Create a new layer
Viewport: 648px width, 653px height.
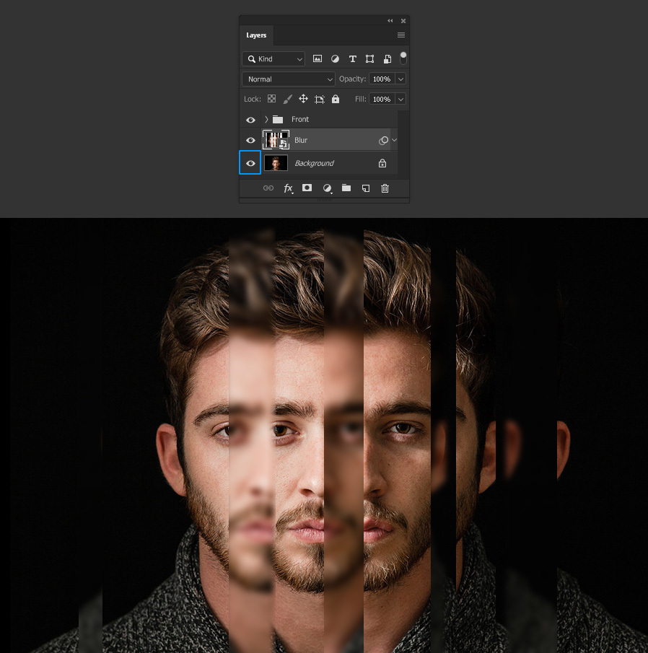point(366,188)
